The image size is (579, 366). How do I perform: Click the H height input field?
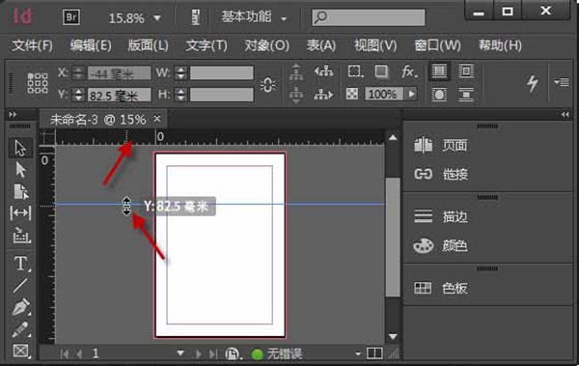(222, 95)
